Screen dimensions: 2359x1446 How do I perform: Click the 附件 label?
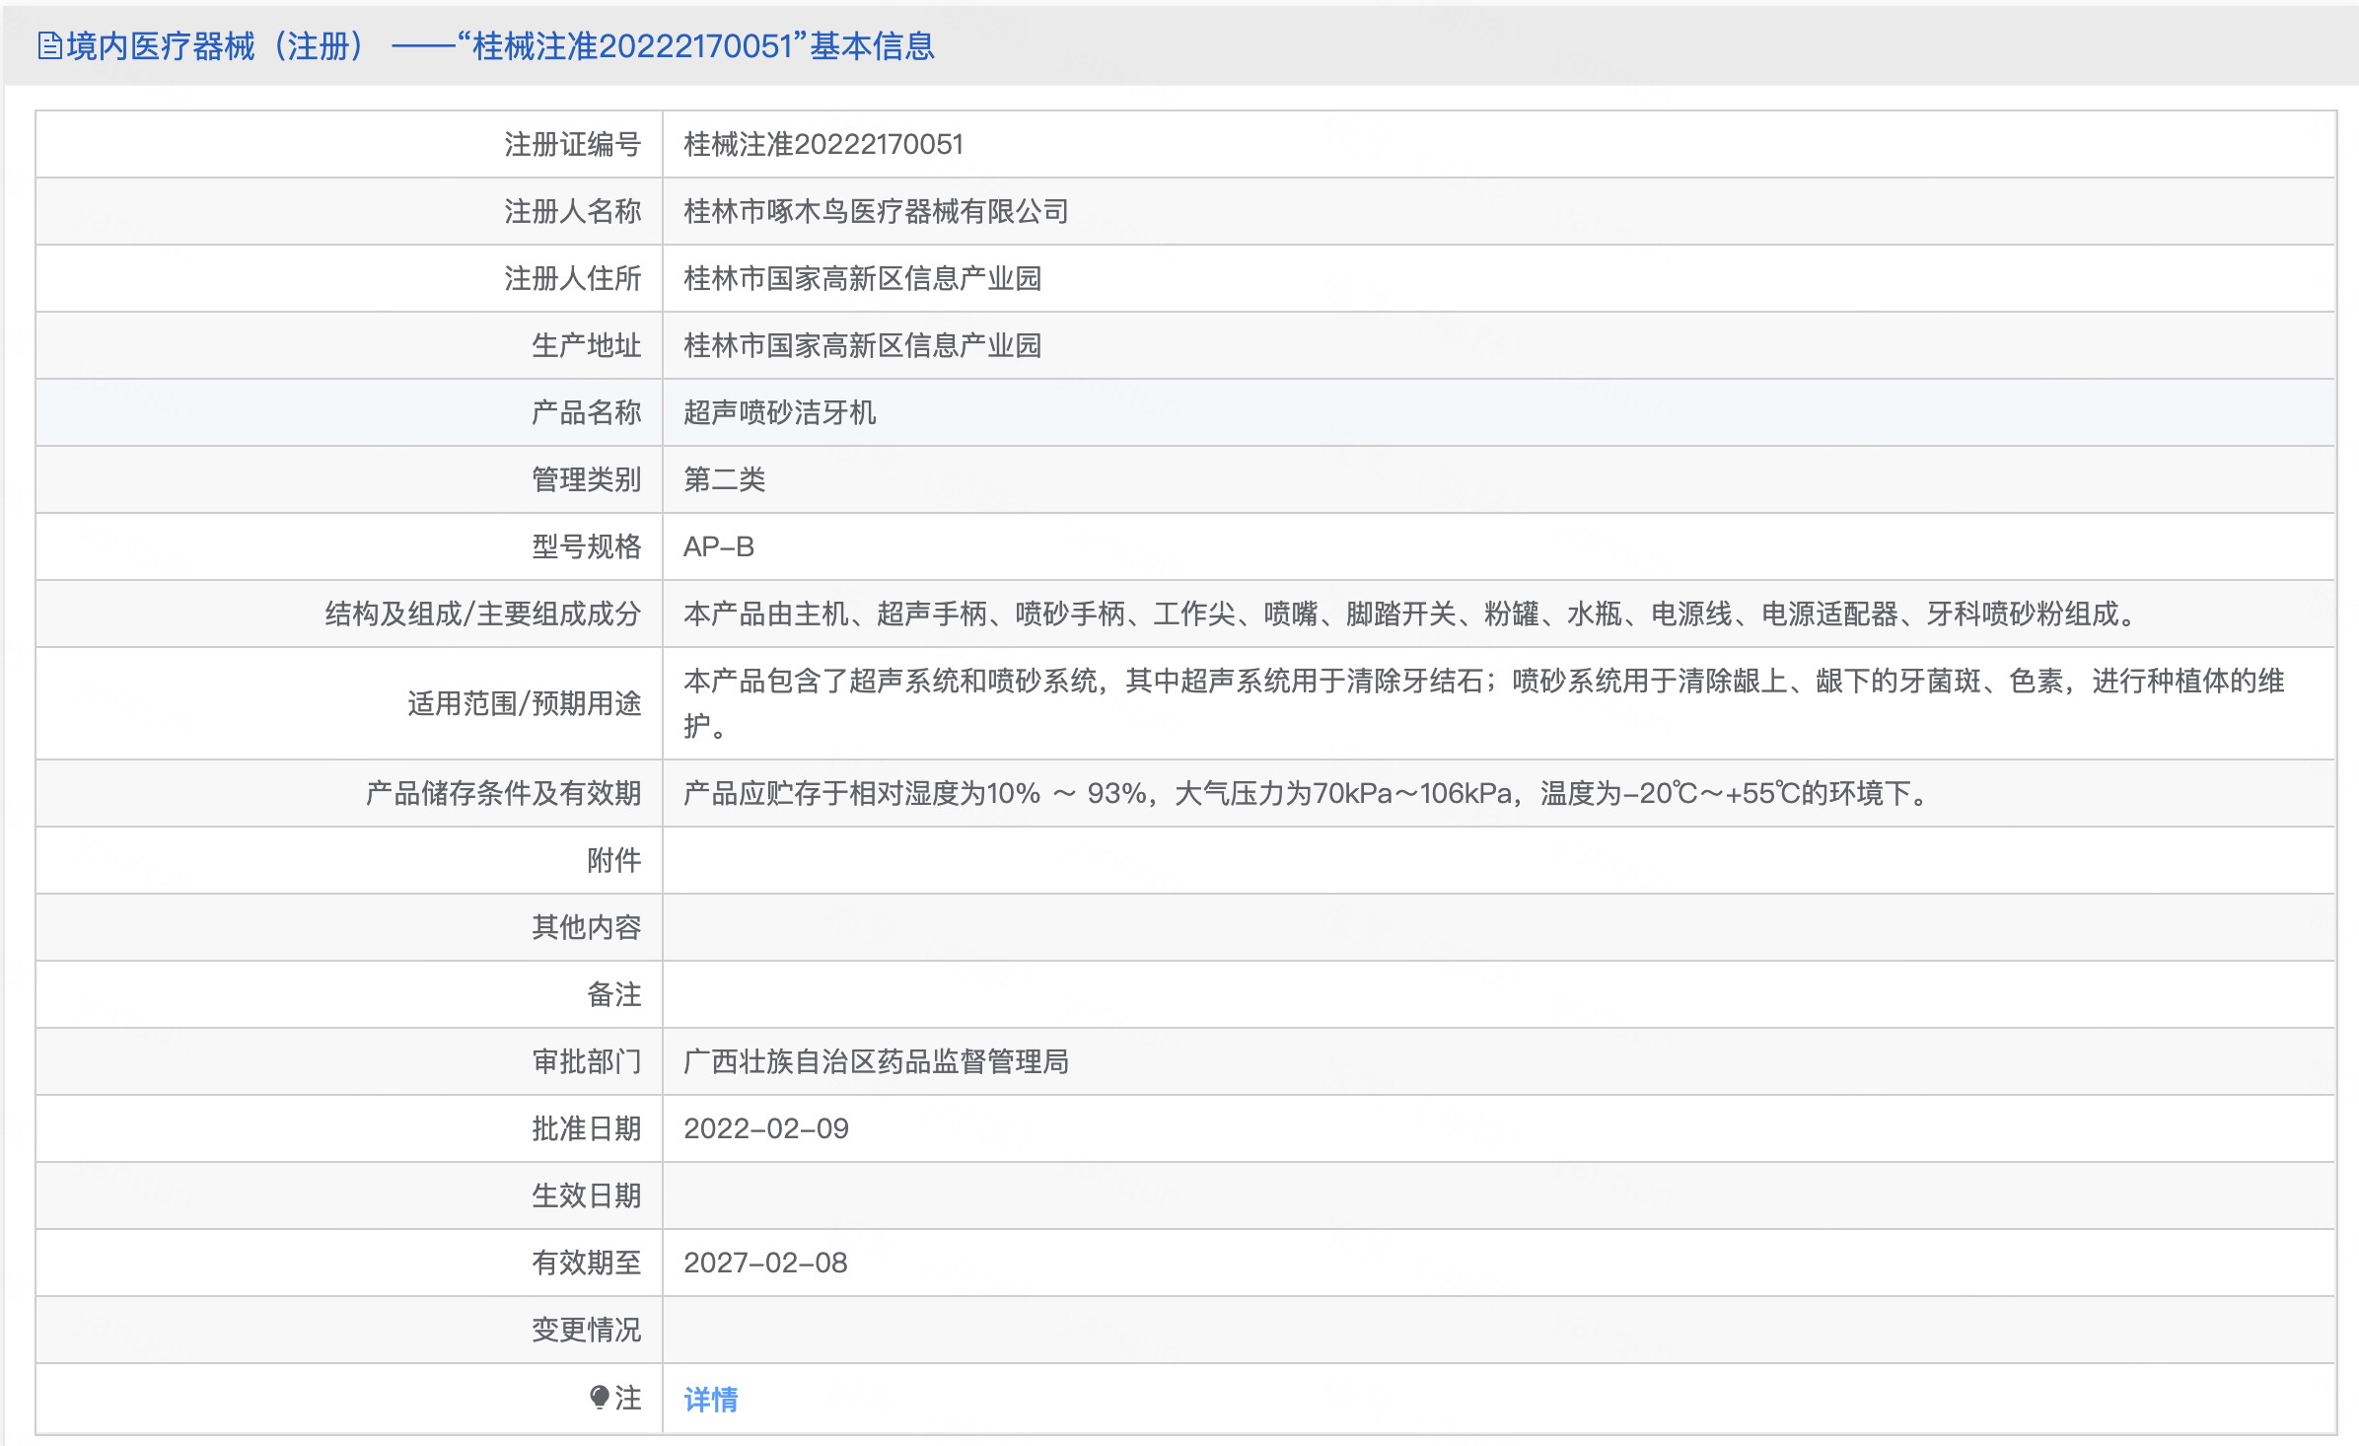click(x=613, y=861)
